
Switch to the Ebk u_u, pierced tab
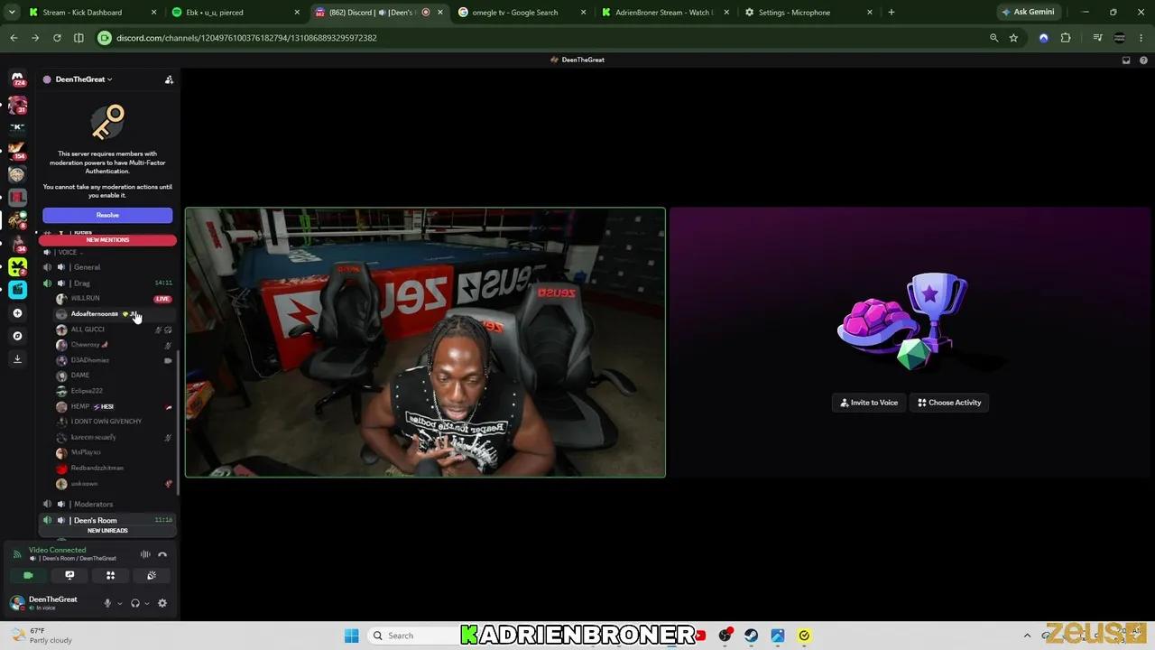[236, 13]
